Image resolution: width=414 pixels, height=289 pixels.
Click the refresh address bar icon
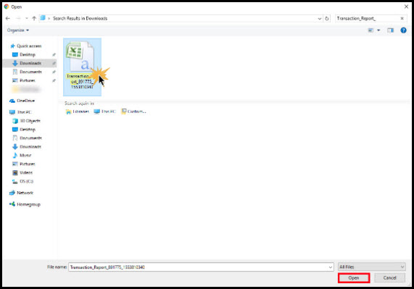point(327,18)
